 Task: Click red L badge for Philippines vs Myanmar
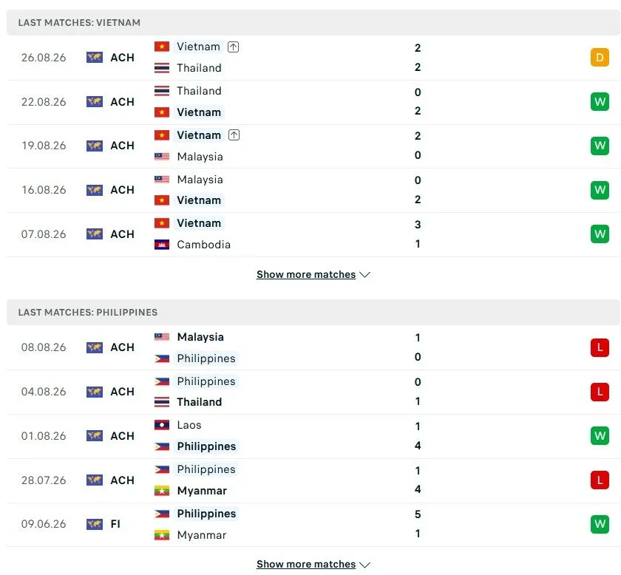tap(600, 480)
